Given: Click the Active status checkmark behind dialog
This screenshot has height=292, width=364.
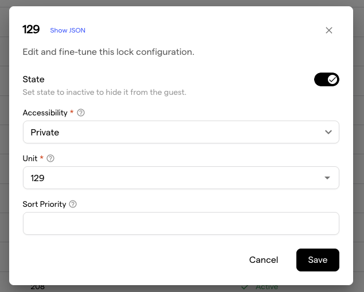Looking at the screenshot, I should coord(245,287).
